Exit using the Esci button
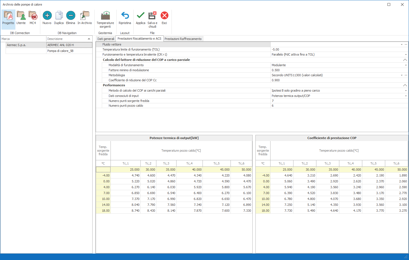Screen dimensions: 409x260 pos(164,18)
